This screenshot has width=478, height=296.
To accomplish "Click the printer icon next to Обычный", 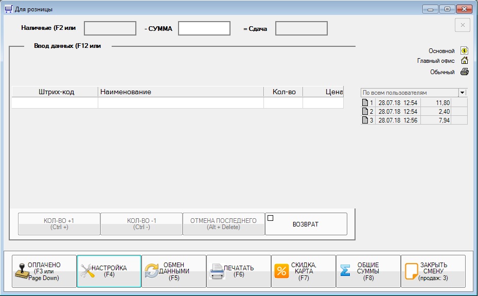I will tap(464, 72).
